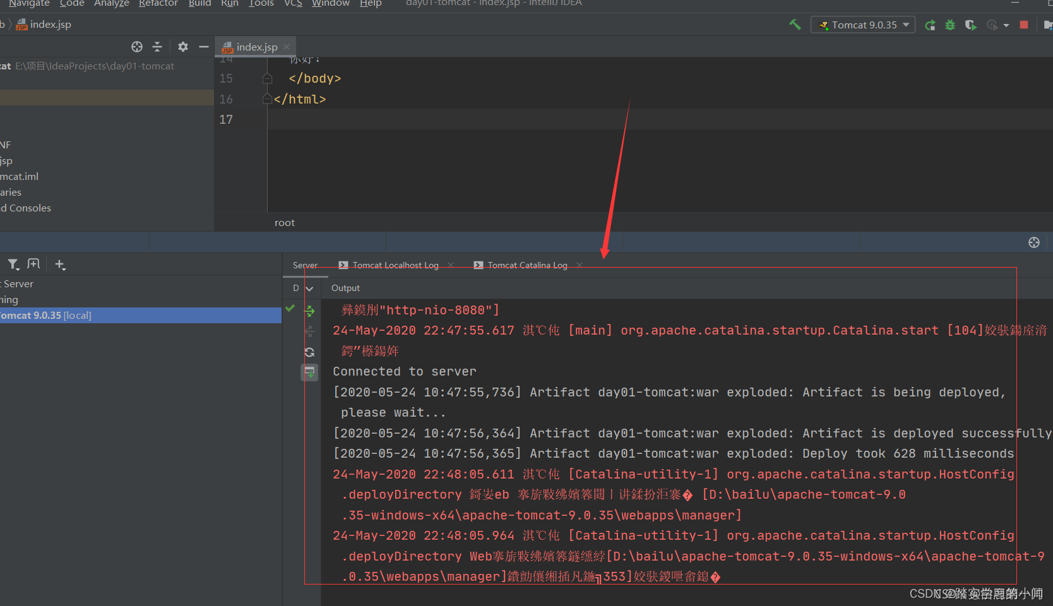Click the green Rerun Tomcat icon
This screenshot has height=606, width=1053.
[930, 25]
